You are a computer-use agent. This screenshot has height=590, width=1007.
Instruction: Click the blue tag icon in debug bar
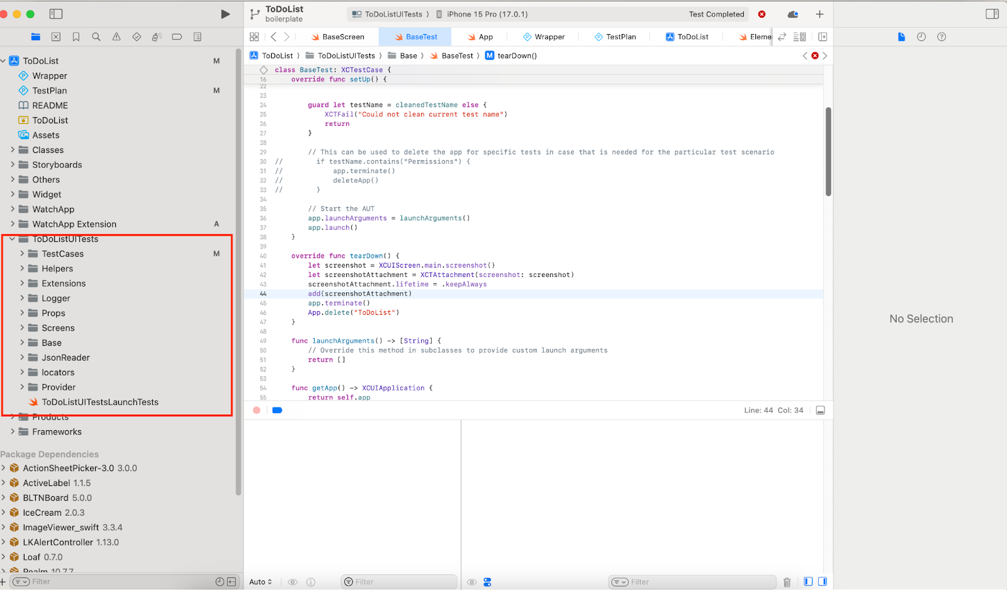coord(277,411)
